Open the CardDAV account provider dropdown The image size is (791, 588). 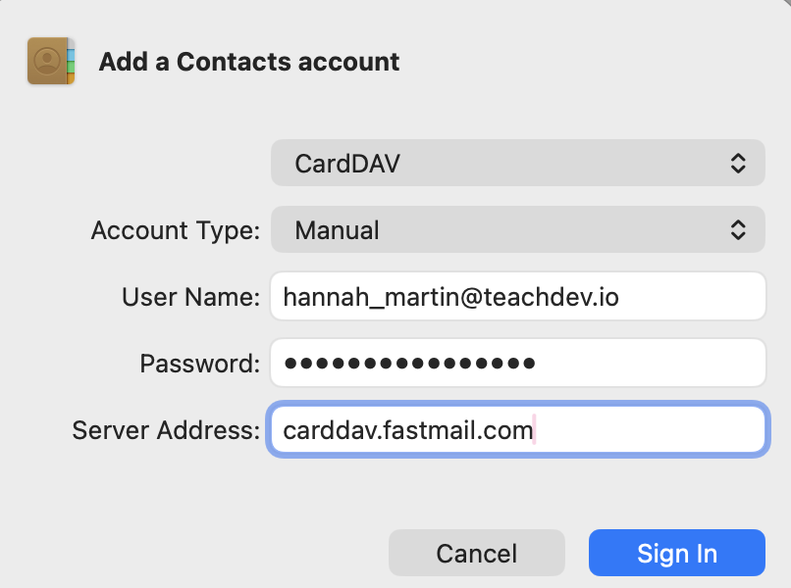tap(517, 164)
